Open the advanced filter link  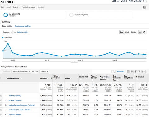(120, 71)
